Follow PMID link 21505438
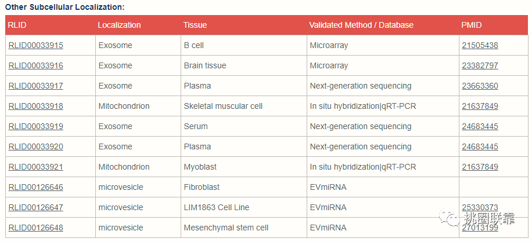This screenshot has height=242, width=532. tap(480, 45)
